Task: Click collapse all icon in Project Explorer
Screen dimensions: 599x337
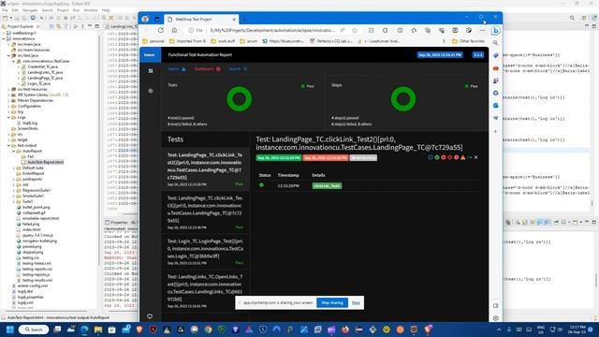Action: pos(51,26)
